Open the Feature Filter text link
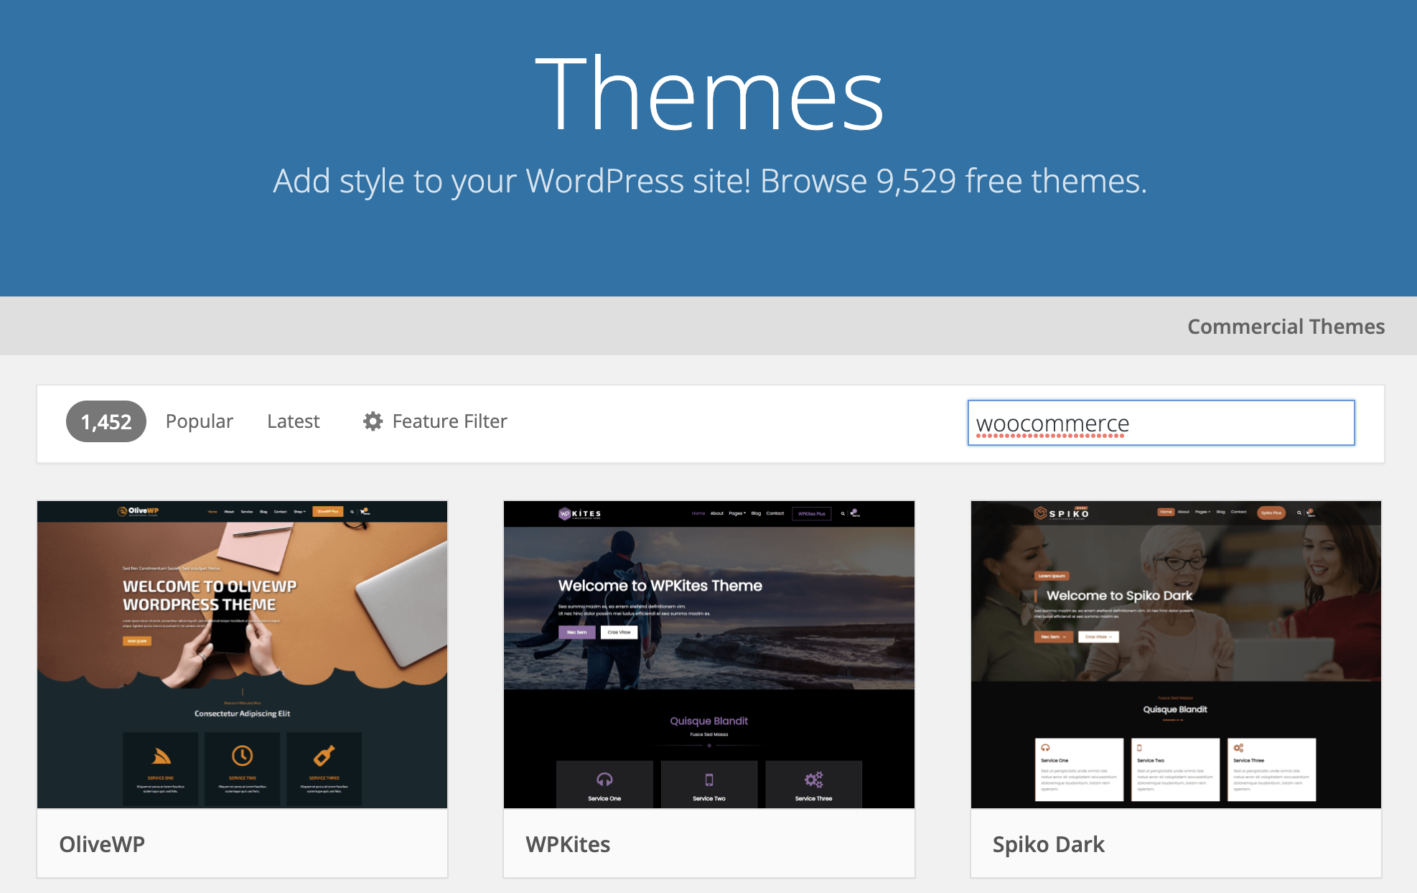Viewport: 1417px width, 893px height. click(x=449, y=421)
